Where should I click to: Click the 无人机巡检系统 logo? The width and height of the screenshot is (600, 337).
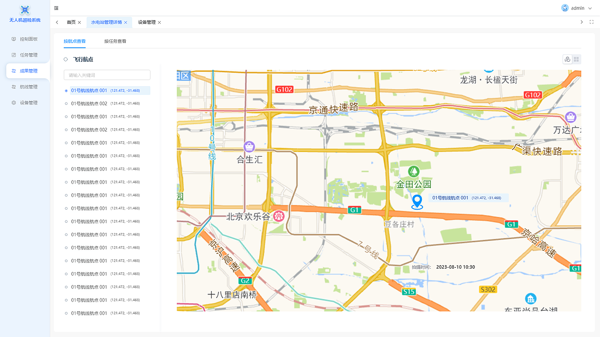24,13
